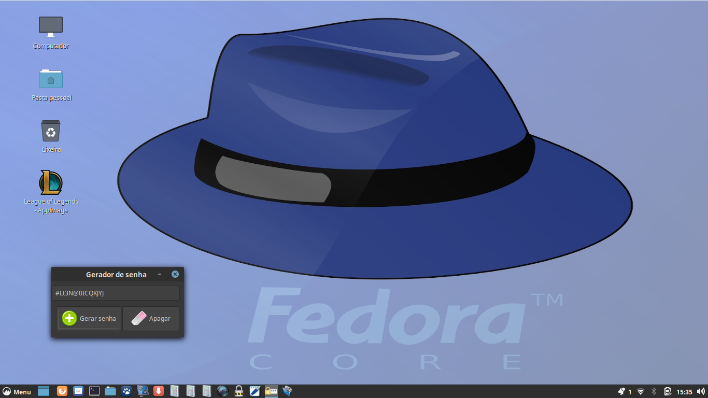Viewport: 708px width, 398px height.
Task: Open the file manager folder in panel
Action: coord(110,391)
